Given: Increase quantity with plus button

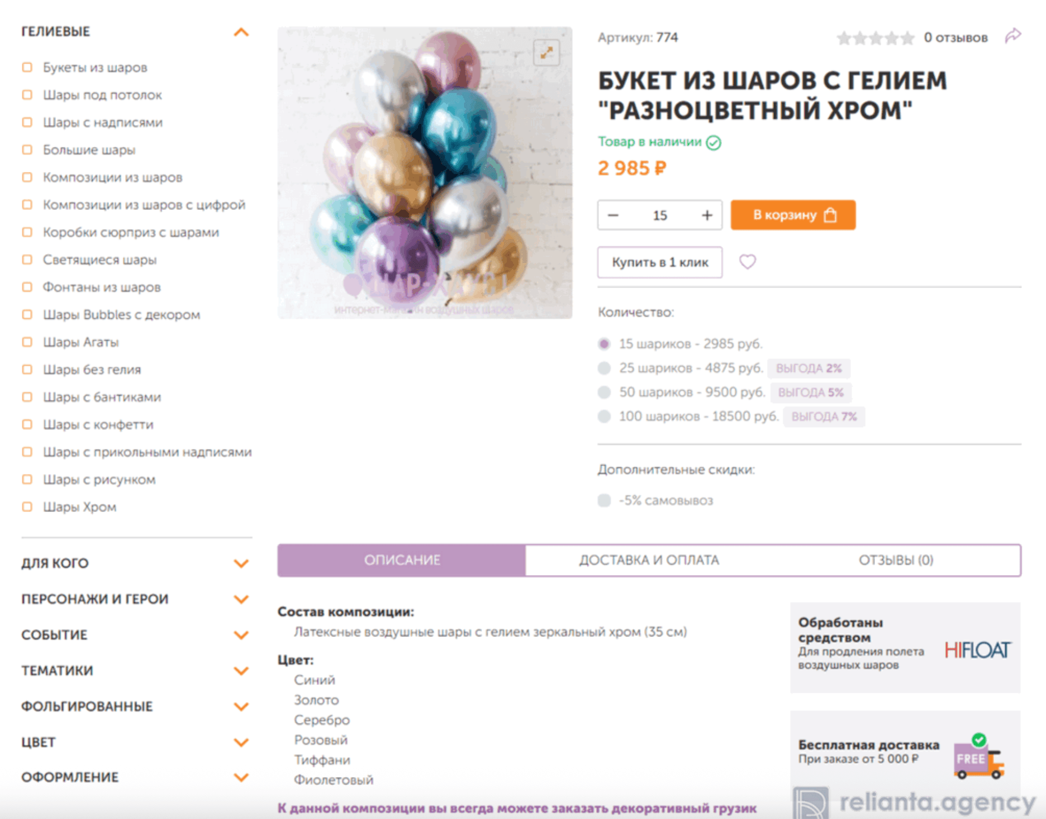Looking at the screenshot, I should pyautogui.click(x=707, y=215).
